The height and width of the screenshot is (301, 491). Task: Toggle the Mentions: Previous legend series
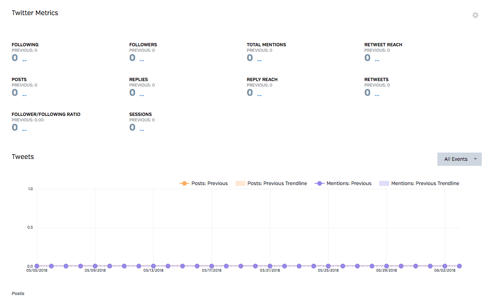(343, 183)
